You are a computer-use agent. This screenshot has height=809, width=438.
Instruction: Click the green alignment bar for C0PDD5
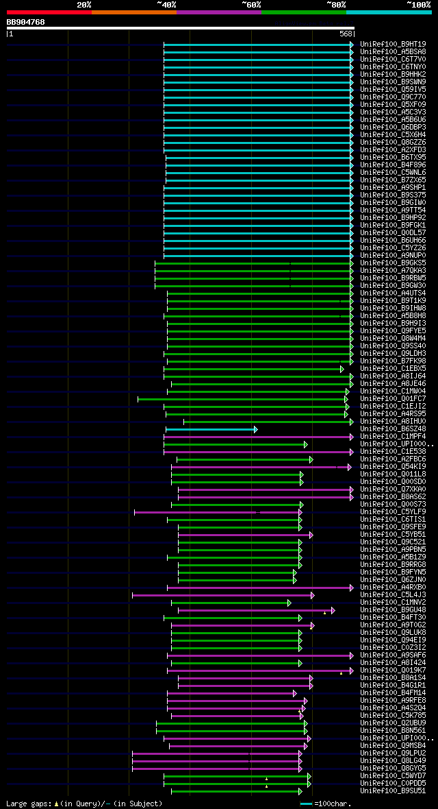pos(237,783)
